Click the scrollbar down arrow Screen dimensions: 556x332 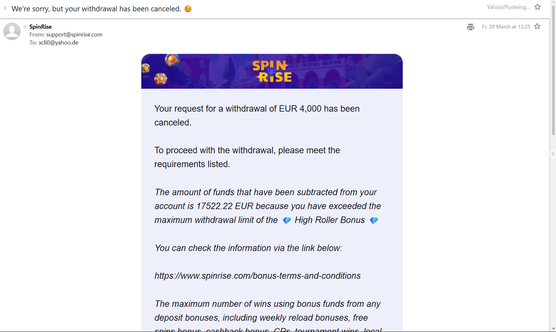point(553,329)
